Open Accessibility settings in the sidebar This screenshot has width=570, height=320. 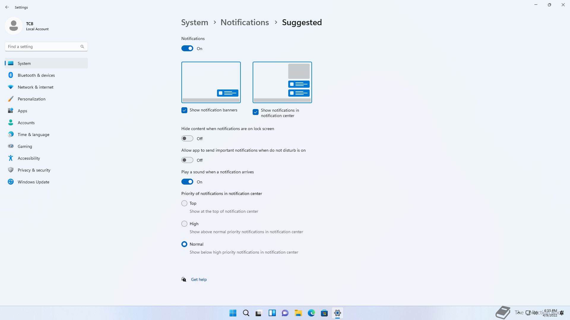pyautogui.click(x=28, y=158)
